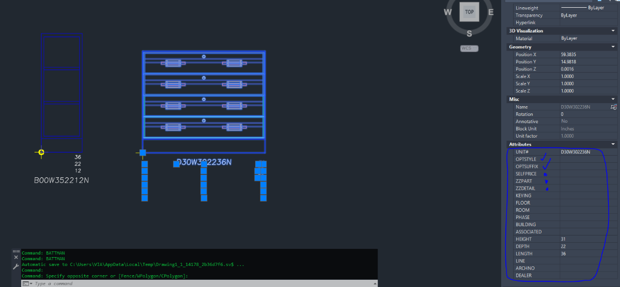Click the empty Hyperlink value field
This screenshot has width=620, height=287.
pyautogui.click(x=588, y=23)
